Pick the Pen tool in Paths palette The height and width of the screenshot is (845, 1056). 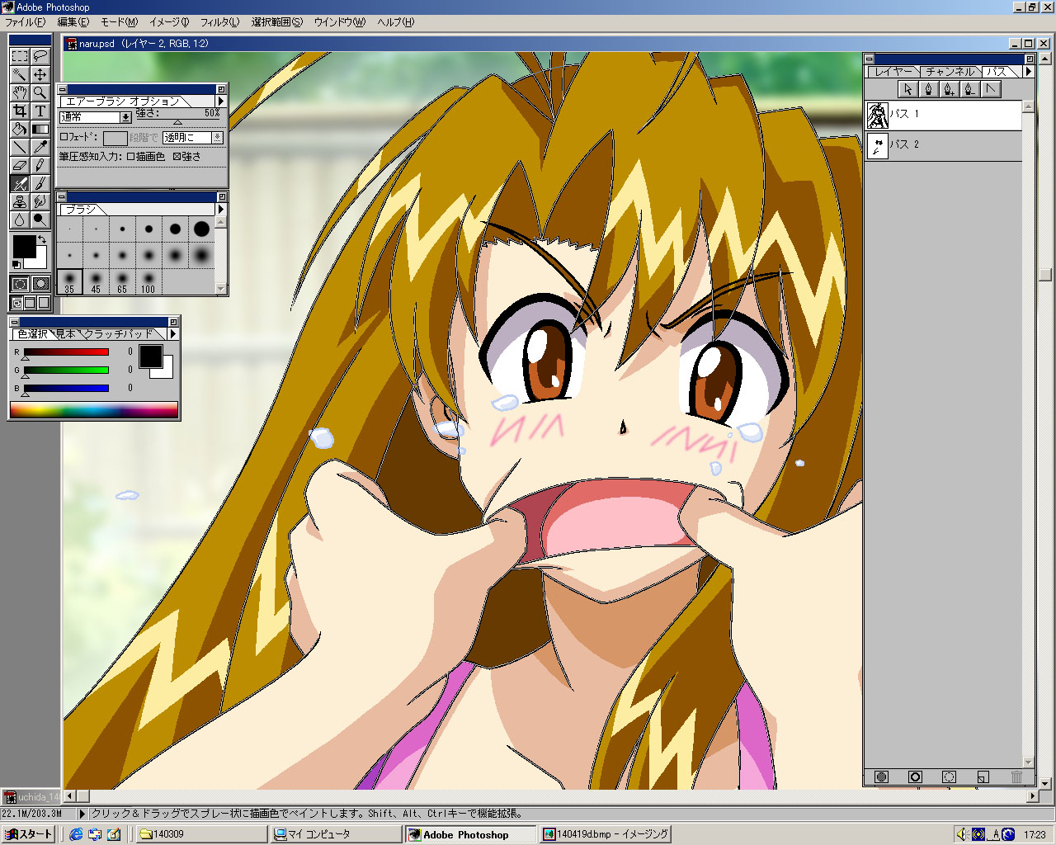tap(928, 89)
